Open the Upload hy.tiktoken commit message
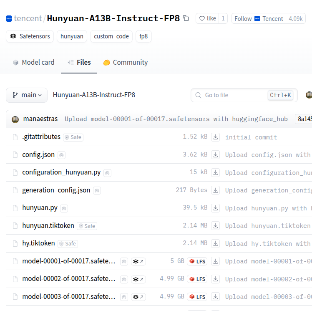Viewport: 312px width, 311px height. 268,244
